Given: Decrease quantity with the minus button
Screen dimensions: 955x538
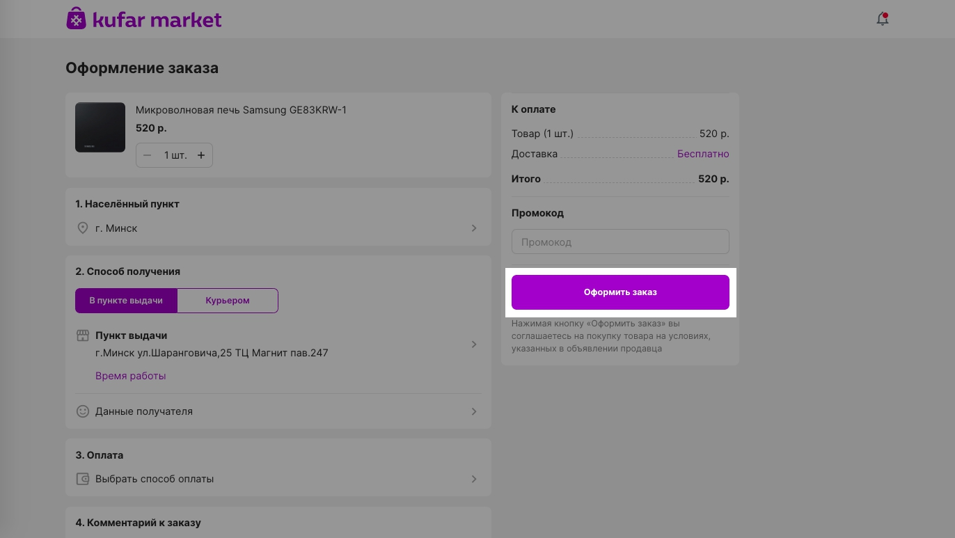Looking at the screenshot, I should 148,155.
